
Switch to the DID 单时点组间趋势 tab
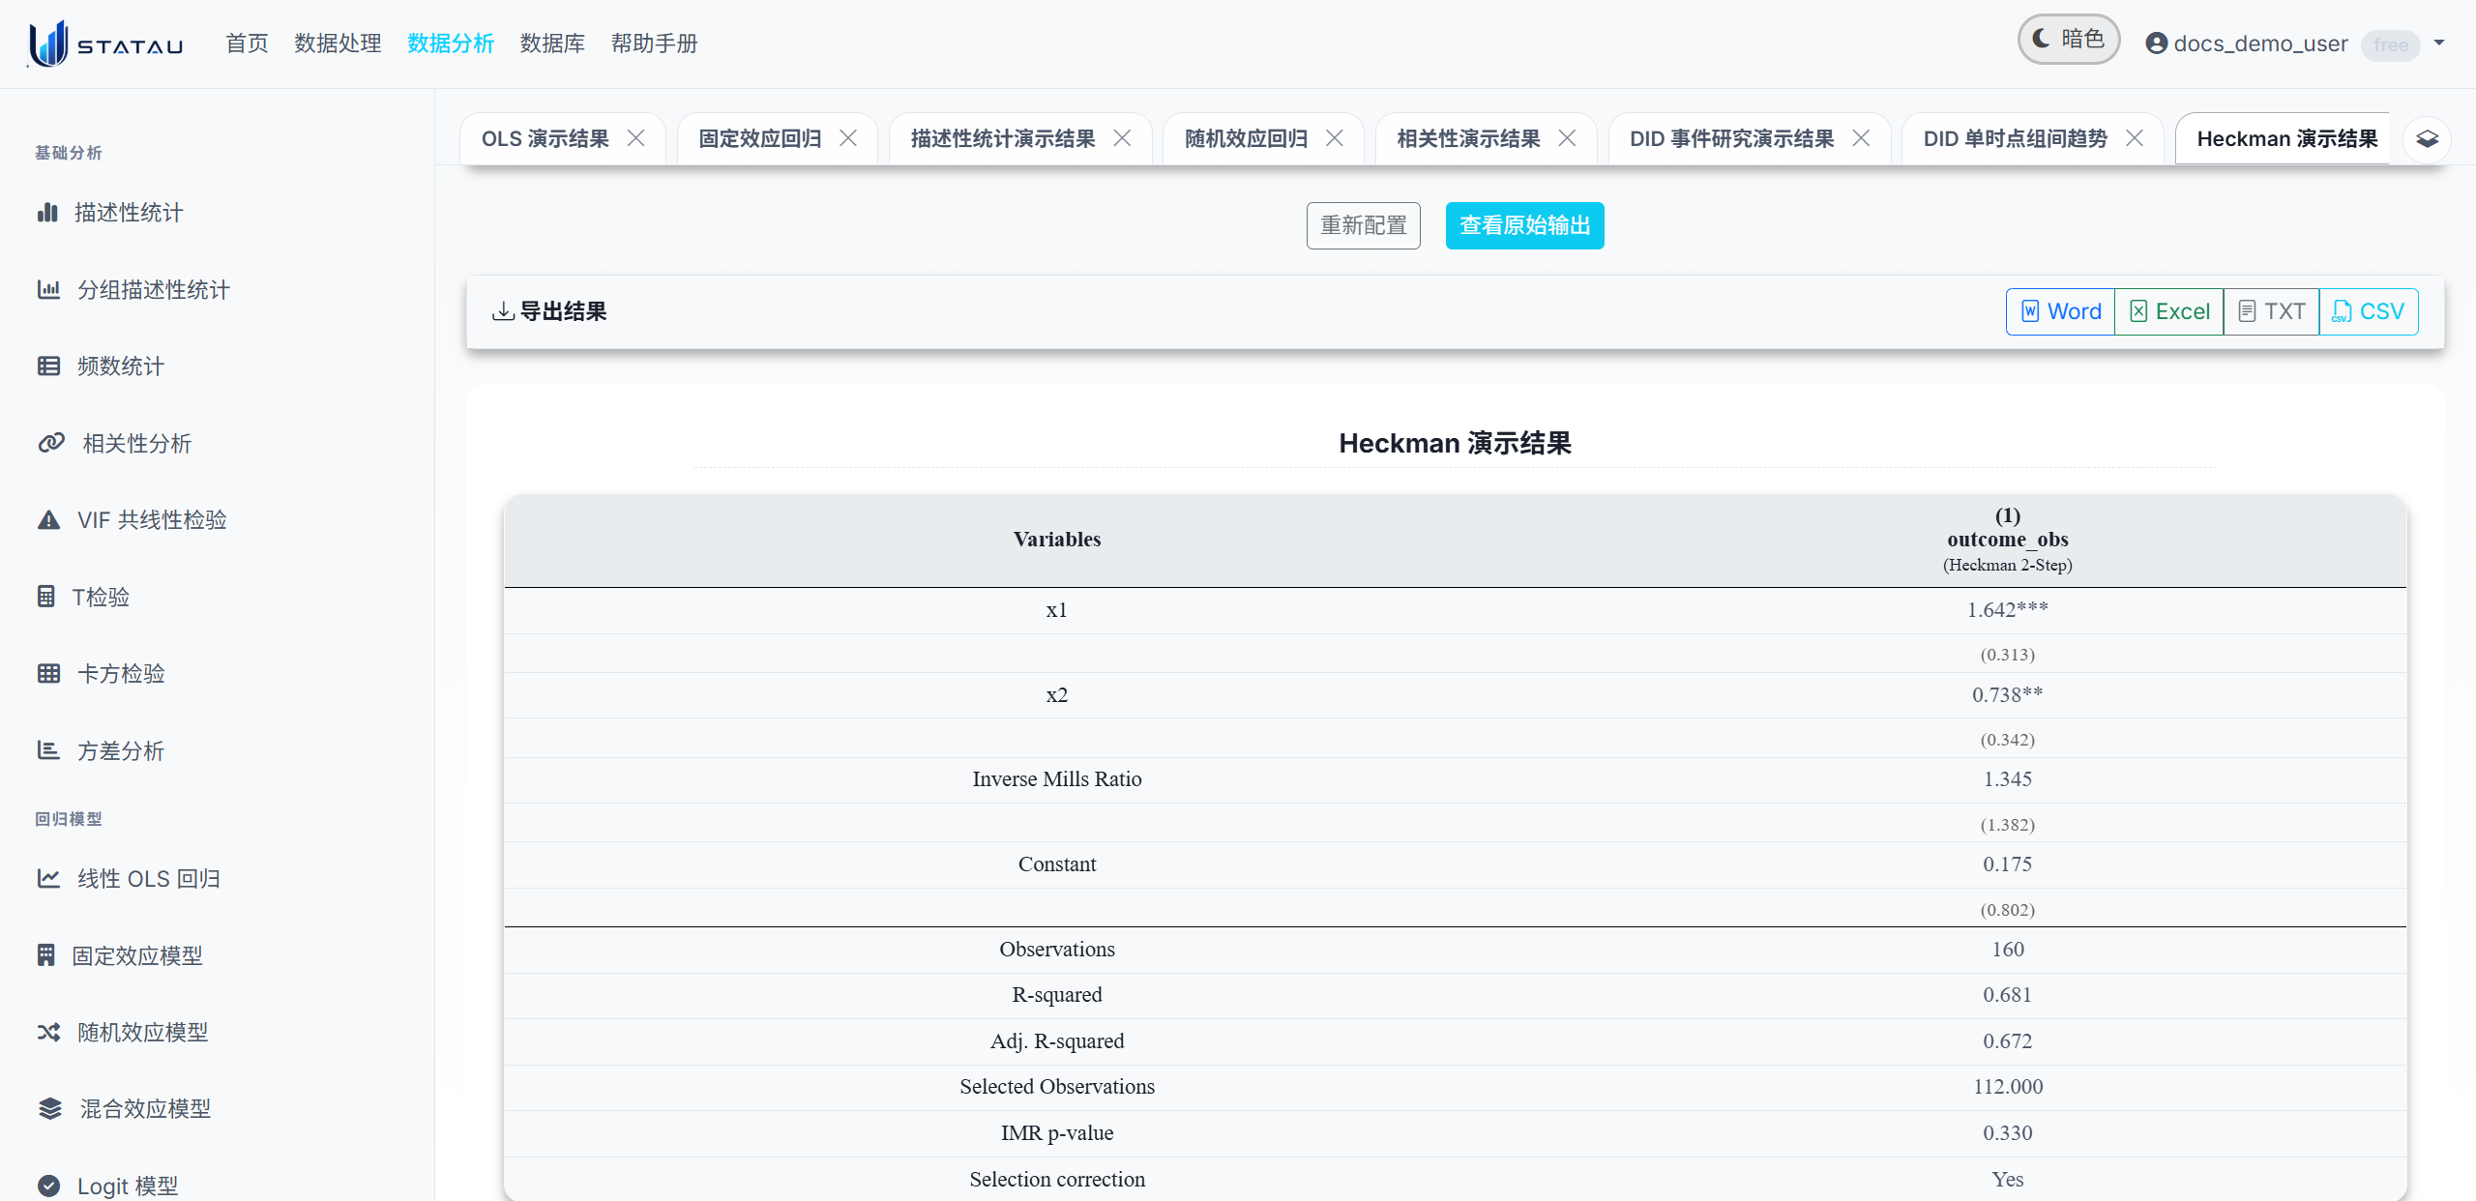pyautogui.click(x=2015, y=138)
